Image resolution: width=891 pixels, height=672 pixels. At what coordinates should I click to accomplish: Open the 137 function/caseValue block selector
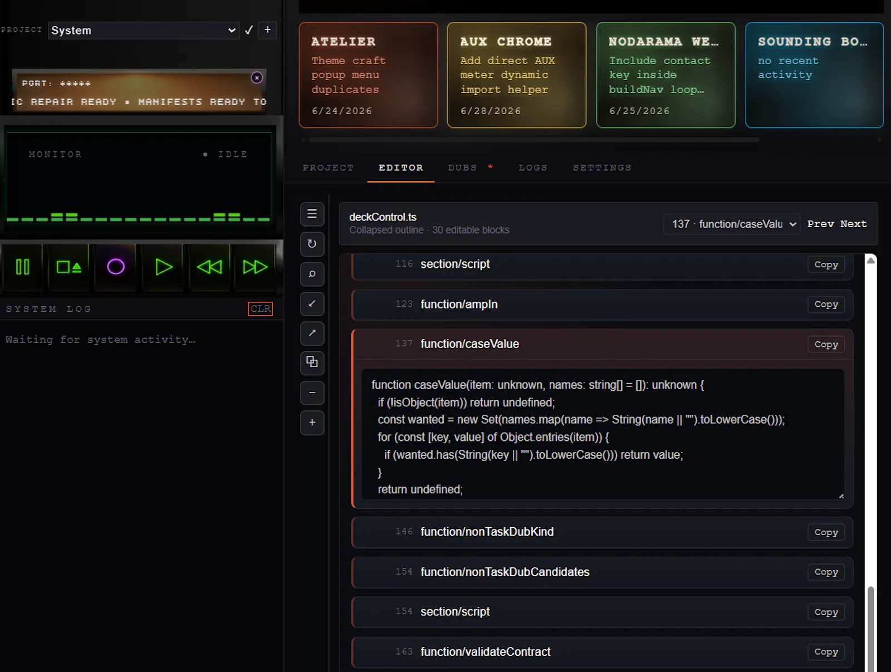tap(732, 224)
